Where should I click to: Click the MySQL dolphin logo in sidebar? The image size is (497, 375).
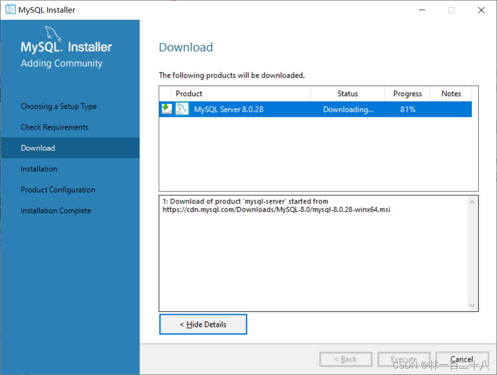pos(53,34)
